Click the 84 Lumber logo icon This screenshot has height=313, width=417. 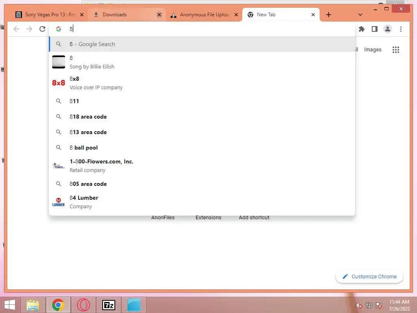59,202
